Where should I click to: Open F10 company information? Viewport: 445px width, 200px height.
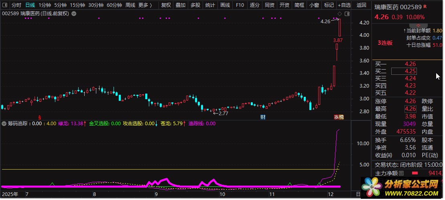click(x=240, y=5)
